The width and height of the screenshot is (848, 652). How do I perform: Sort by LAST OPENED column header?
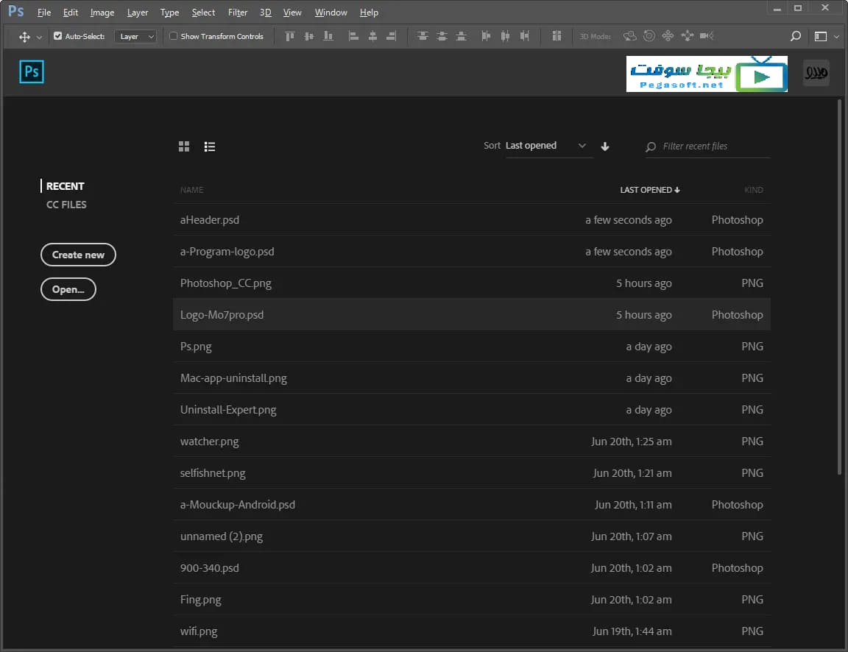(649, 190)
